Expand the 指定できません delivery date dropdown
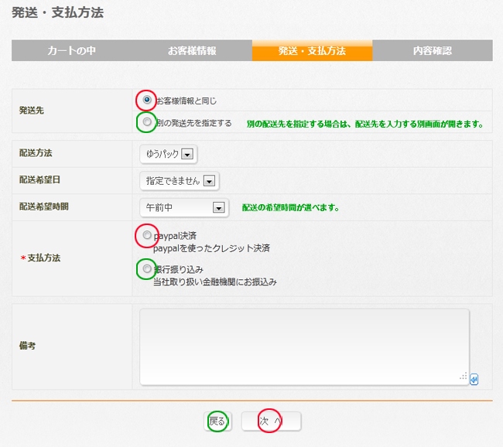503x447 pixels. 180,181
